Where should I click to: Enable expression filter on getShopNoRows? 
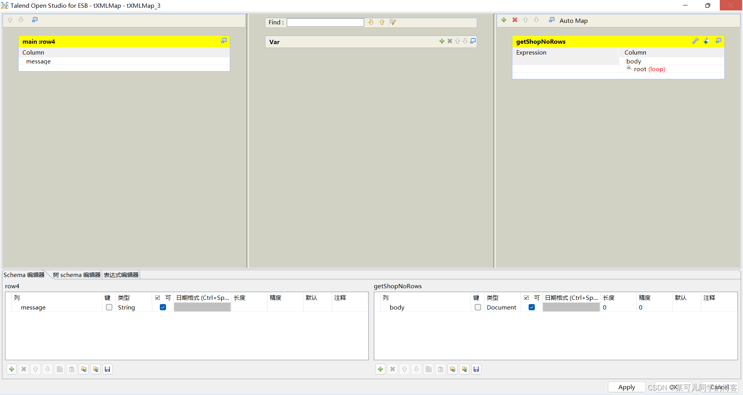707,41
